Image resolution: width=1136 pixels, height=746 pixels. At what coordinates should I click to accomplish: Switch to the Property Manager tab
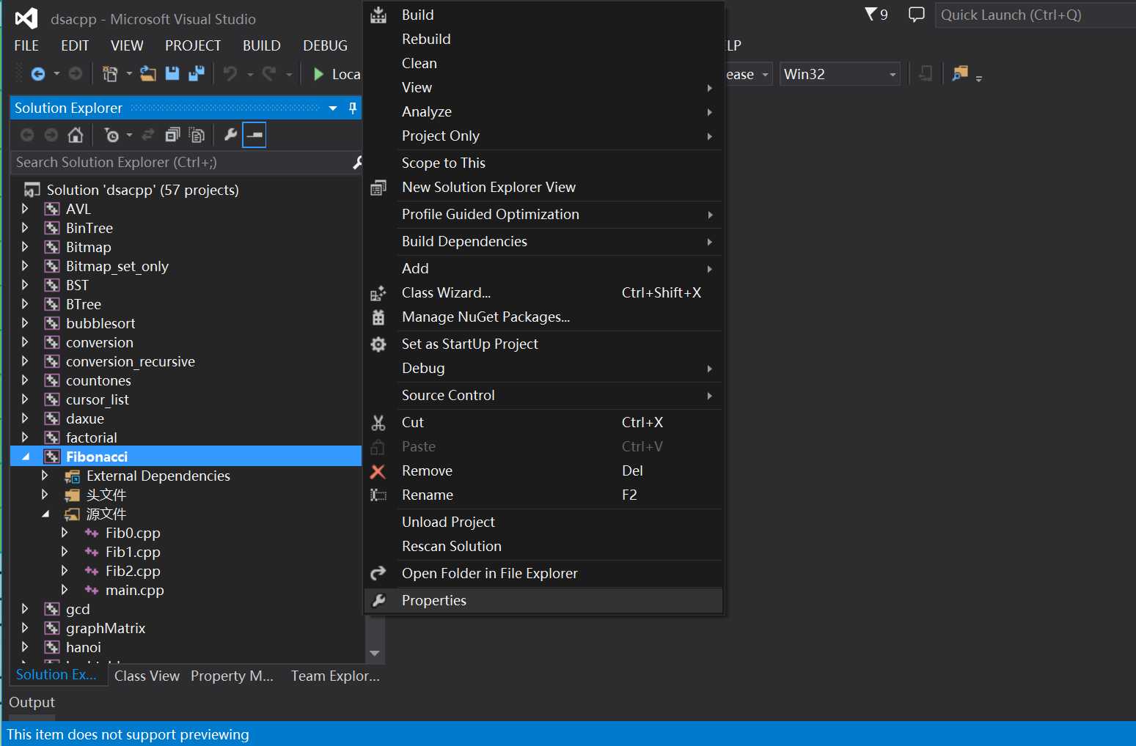click(232, 676)
